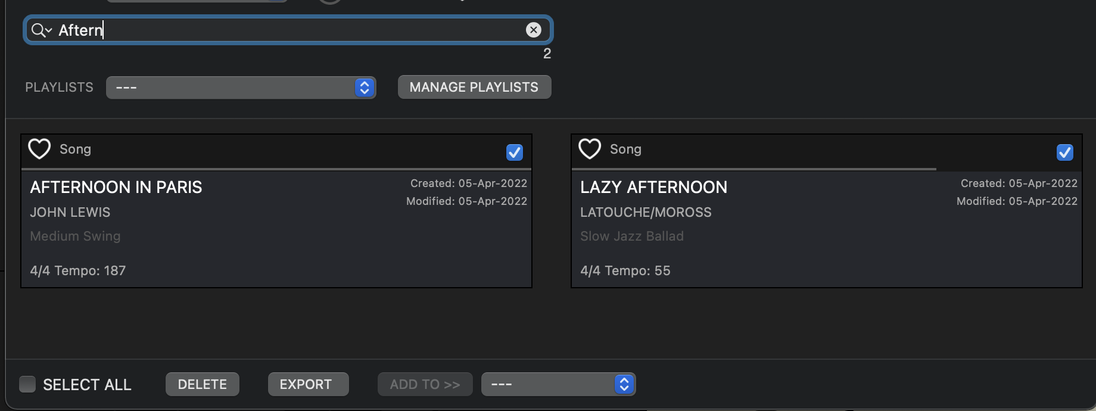
Task: Open the Playlists dropdown menu
Action: click(x=241, y=88)
